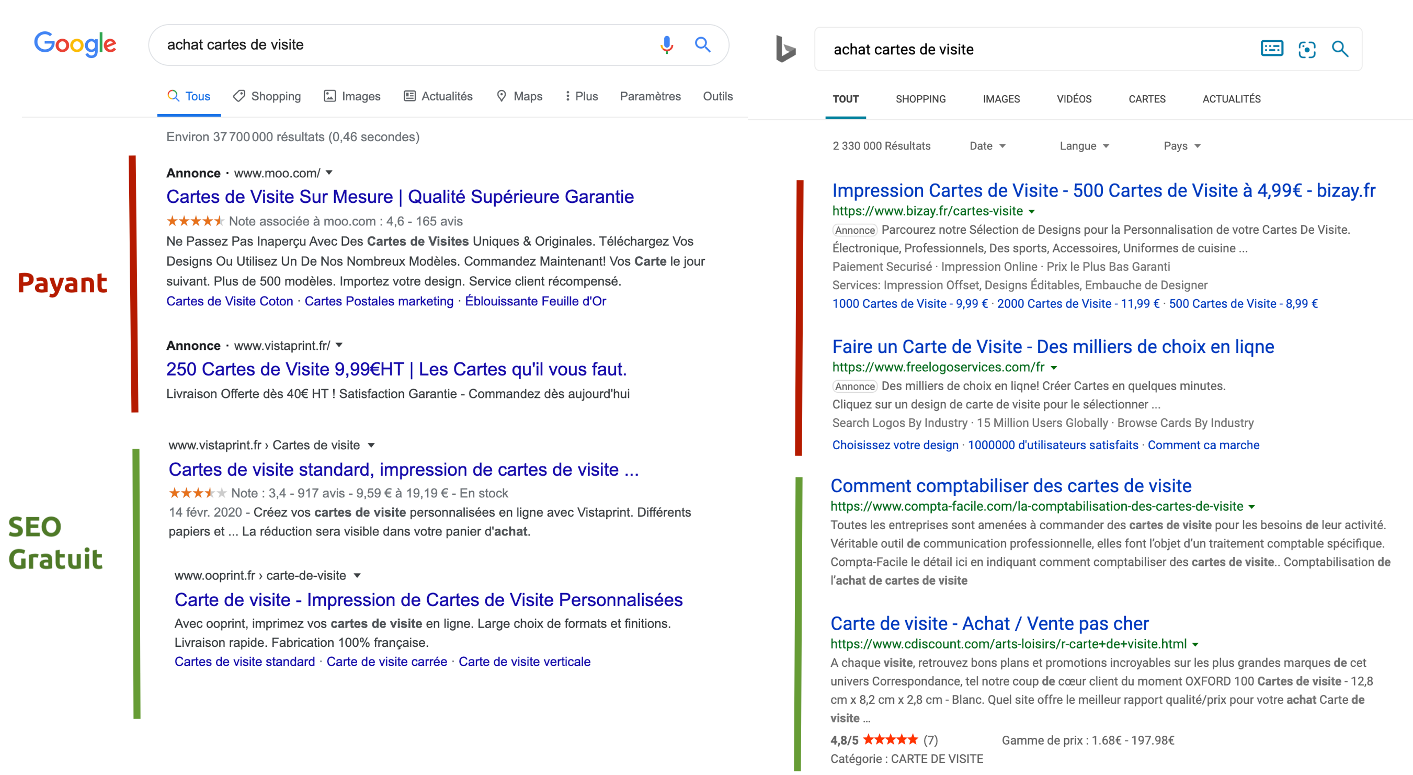
Task: Click the Bing logo
Action: (785, 49)
